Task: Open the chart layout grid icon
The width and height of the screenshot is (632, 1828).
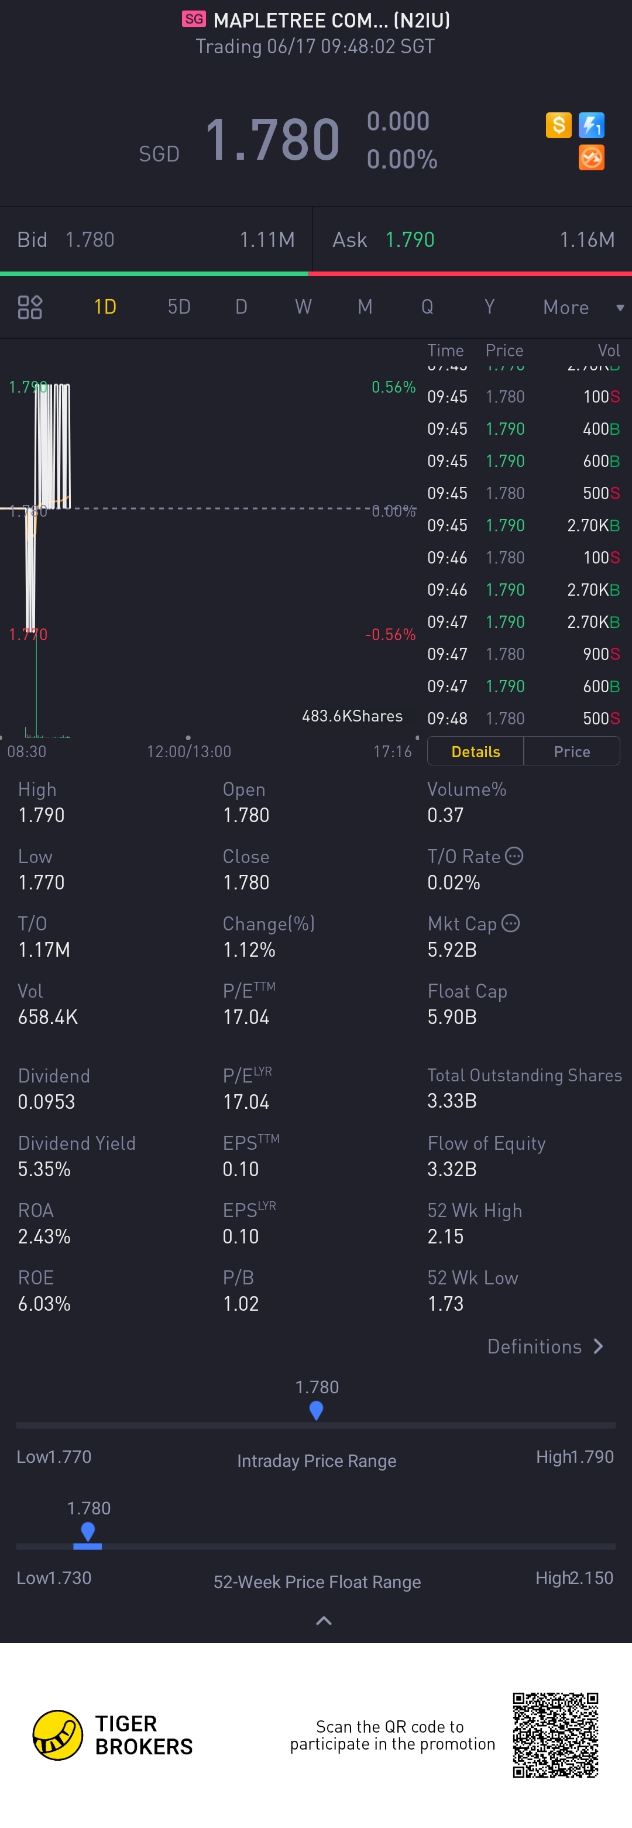Action: pos(30,307)
